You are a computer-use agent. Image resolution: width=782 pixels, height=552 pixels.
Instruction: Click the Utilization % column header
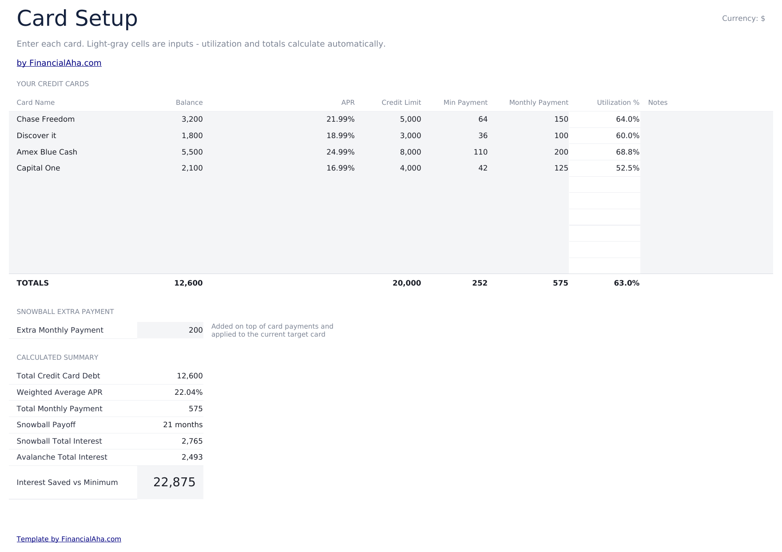[x=618, y=103]
